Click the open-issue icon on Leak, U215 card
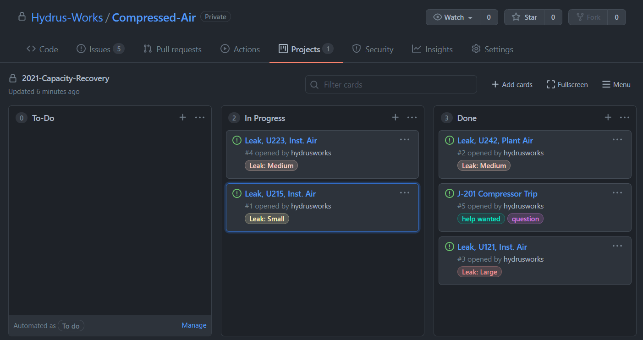The image size is (643, 340). (237, 193)
